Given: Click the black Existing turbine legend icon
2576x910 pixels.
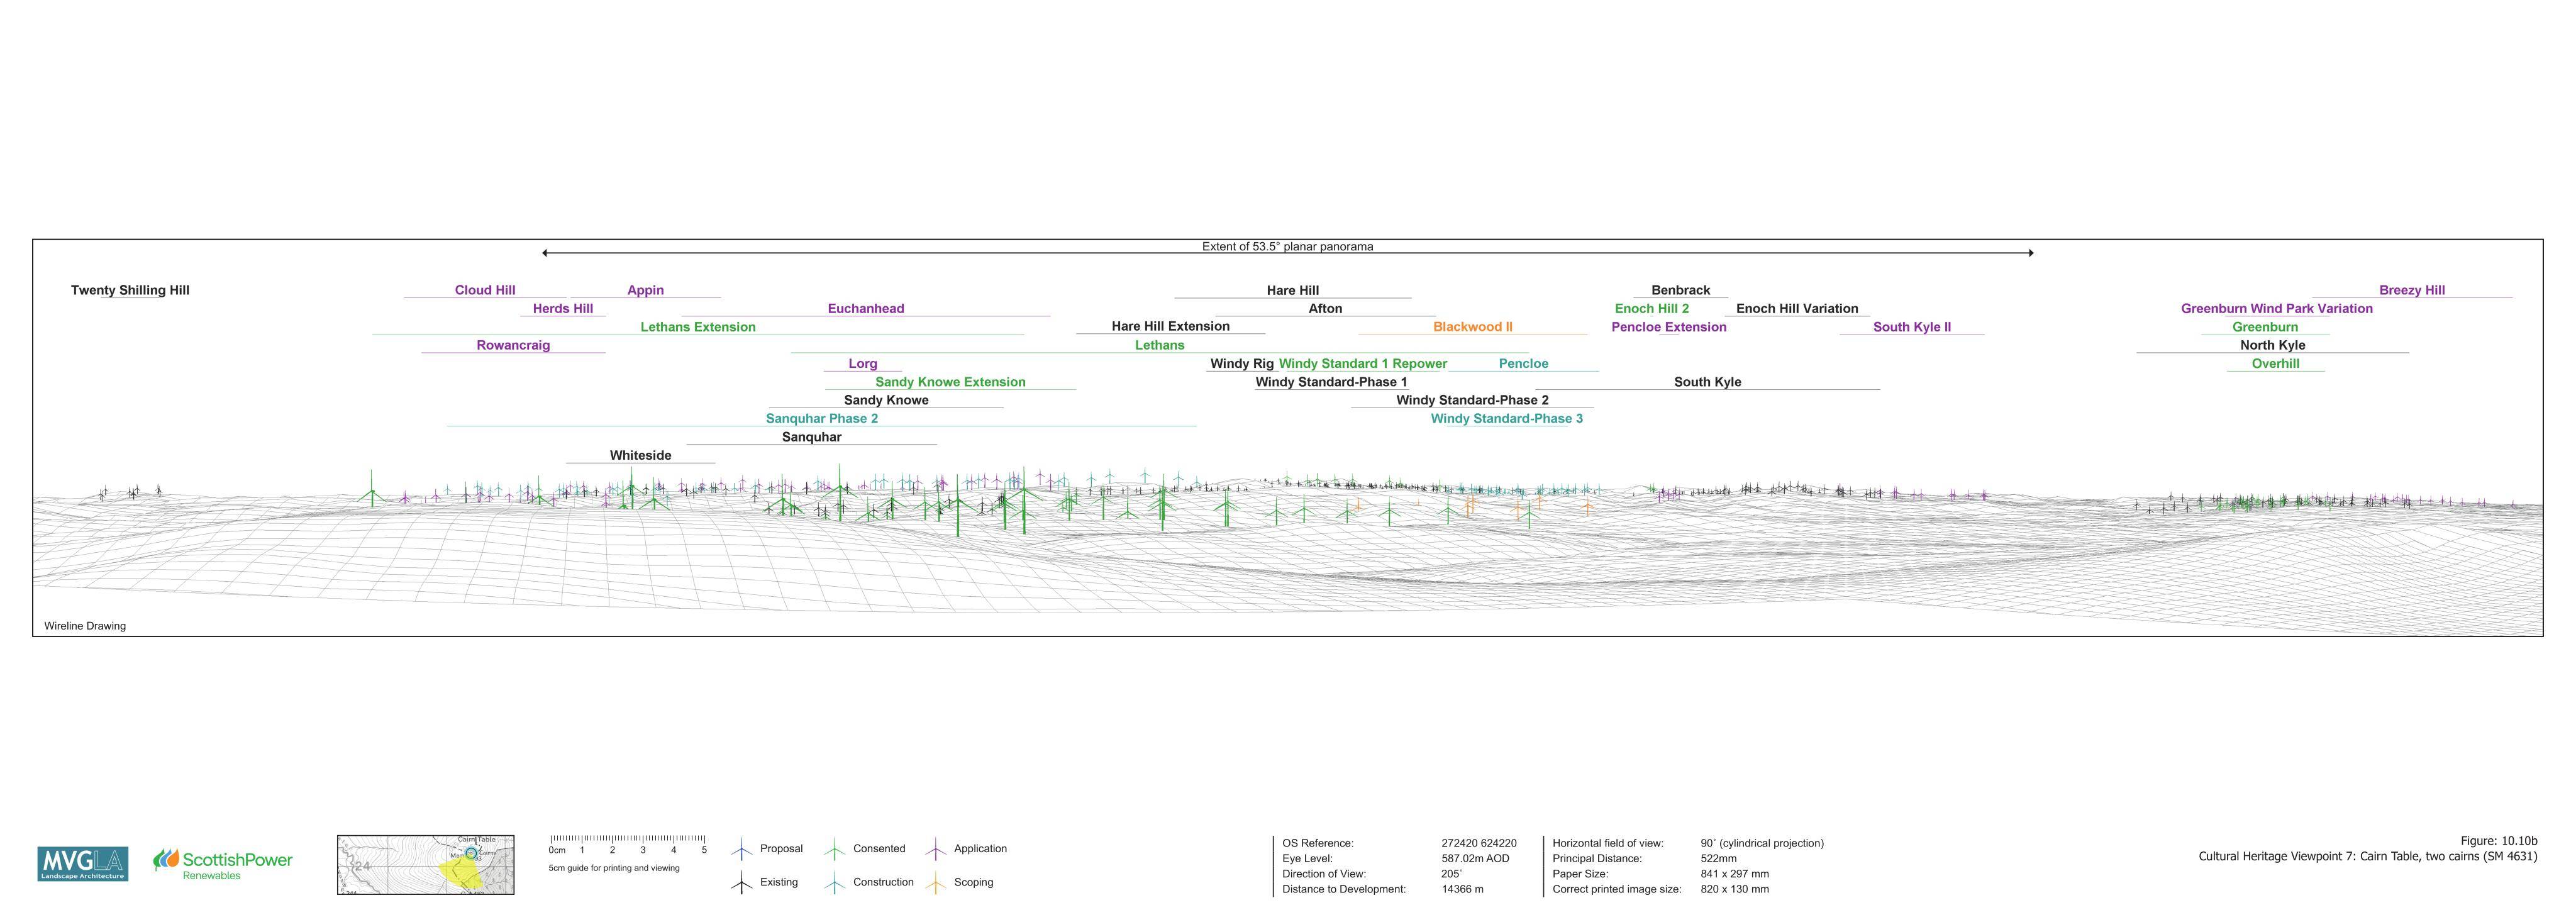Looking at the screenshot, I should coord(741,883).
